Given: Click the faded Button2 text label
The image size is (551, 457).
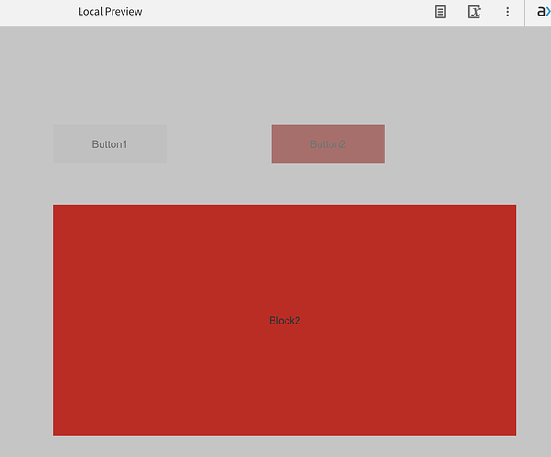Looking at the screenshot, I should (x=328, y=144).
